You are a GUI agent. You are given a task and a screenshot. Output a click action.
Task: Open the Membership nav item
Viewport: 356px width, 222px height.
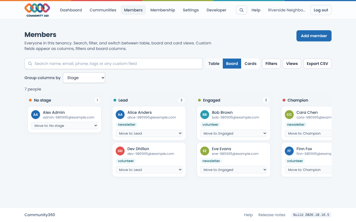pyautogui.click(x=163, y=10)
